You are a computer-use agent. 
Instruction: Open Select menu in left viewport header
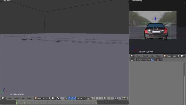click(x=16, y=98)
